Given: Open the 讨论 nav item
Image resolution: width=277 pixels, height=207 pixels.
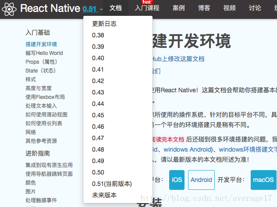Looking at the screenshot, I should click(255, 8).
